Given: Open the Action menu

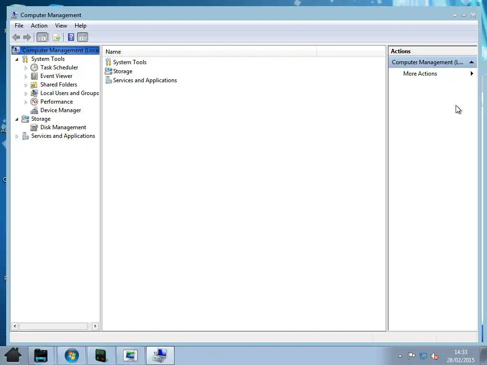Looking at the screenshot, I should tap(39, 26).
